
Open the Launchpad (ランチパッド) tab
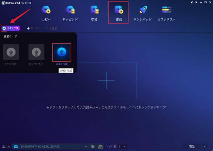(x=142, y=13)
